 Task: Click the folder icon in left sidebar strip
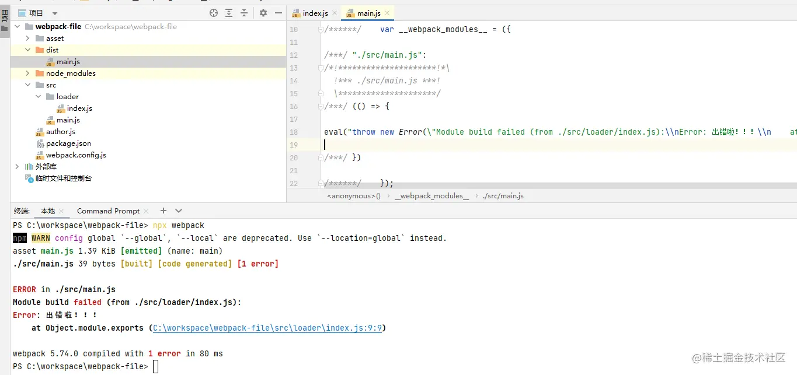5,28
